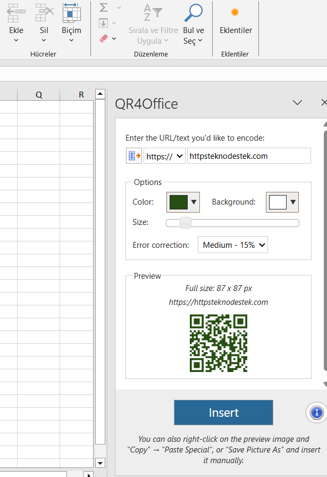
Task: Open the Error correction dropdown
Action: (x=233, y=245)
